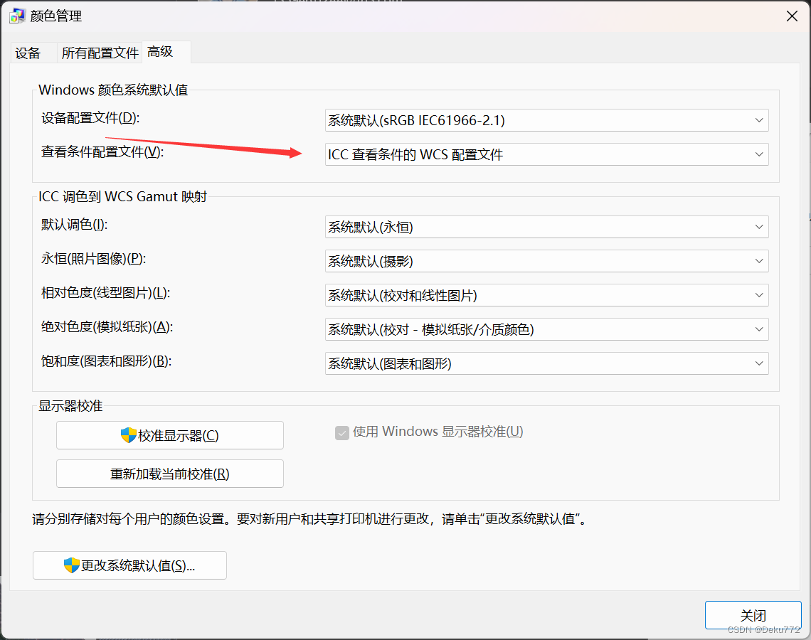Expand the 默认调色 combo box
This screenshot has height=640, width=811.
pos(546,227)
